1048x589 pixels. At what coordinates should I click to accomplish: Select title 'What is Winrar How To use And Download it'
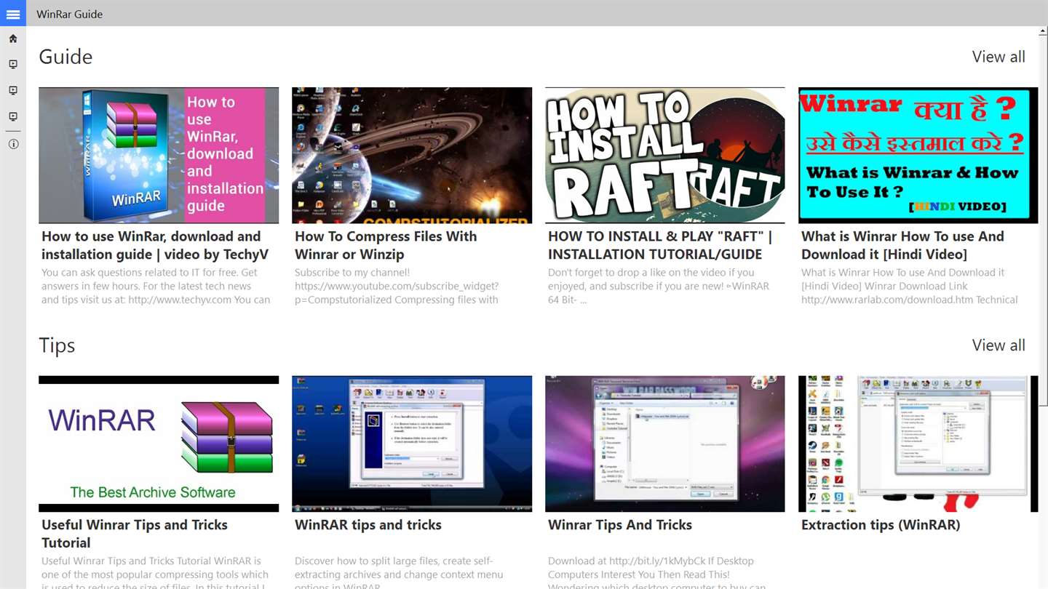click(x=902, y=245)
